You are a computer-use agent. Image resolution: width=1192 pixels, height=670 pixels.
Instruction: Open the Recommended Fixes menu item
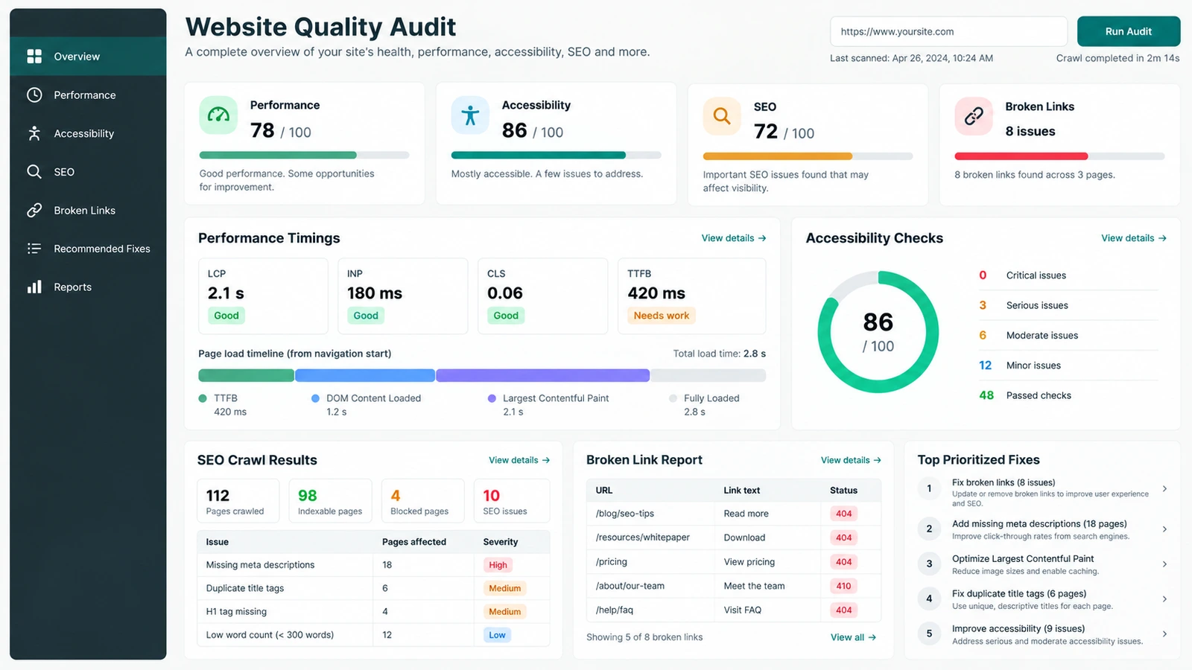coord(88,249)
